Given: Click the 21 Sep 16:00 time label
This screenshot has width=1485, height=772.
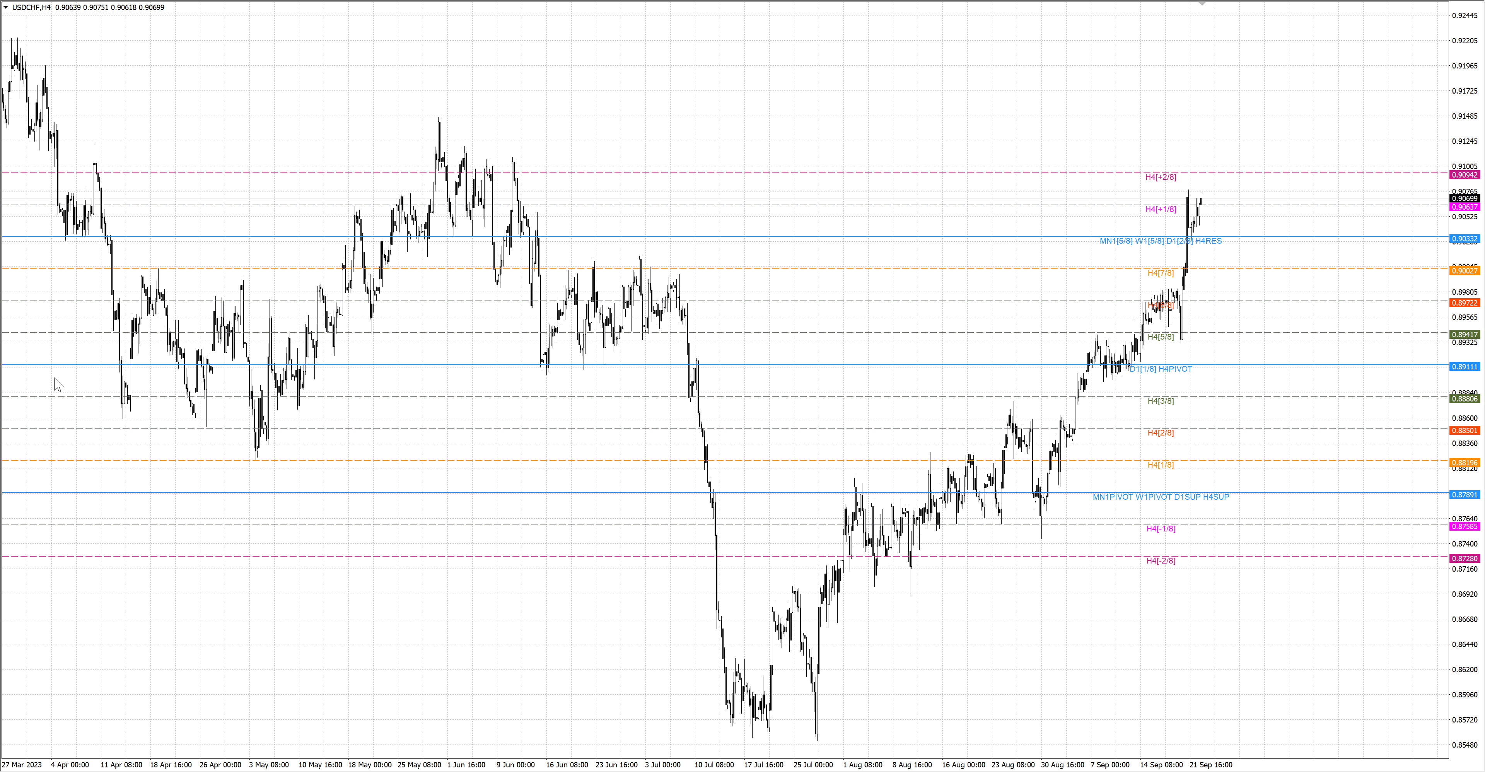Looking at the screenshot, I should coord(1210,765).
